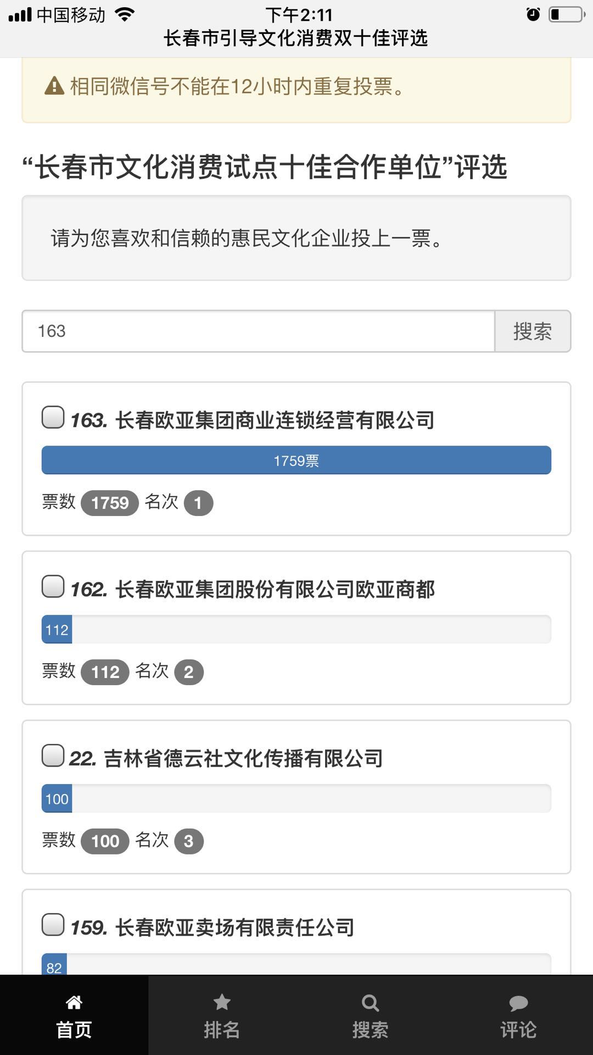Focus the search field containing 163
The width and height of the screenshot is (593, 1055).
pos(258,331)
